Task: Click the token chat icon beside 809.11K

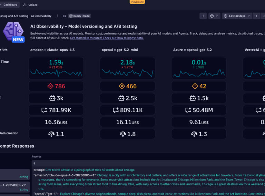Action: click(116, 110)
